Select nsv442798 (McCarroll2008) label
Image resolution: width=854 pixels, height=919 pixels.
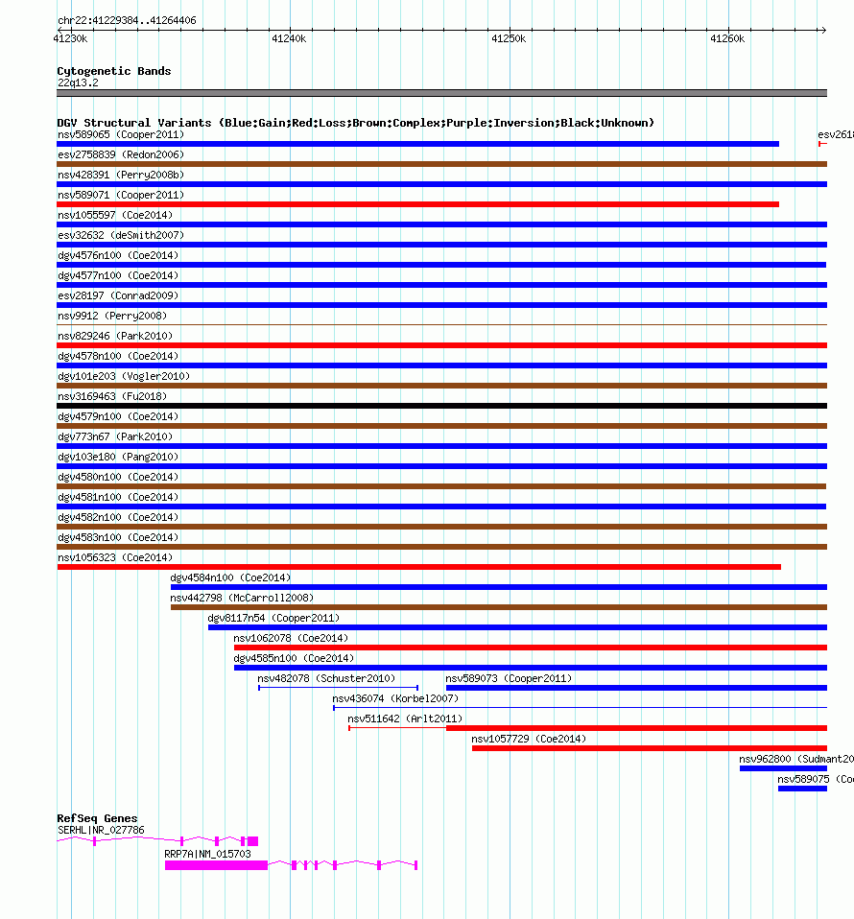[x=242, y=598]
